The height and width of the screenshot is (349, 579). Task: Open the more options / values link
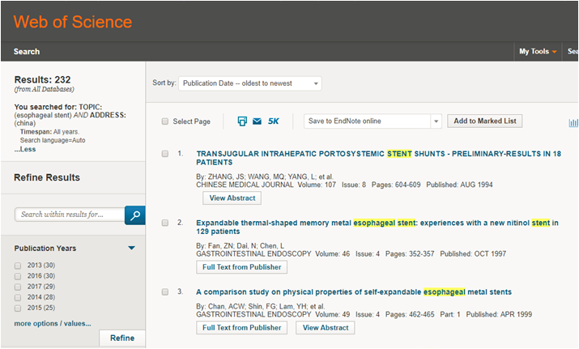(53, 323)
